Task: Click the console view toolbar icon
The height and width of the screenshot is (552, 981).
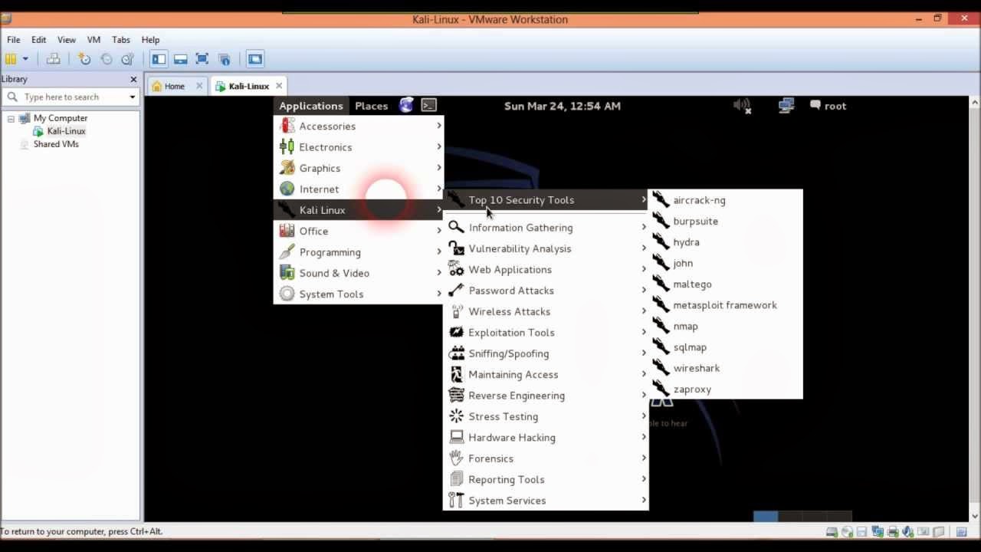Action: point(255,59)
